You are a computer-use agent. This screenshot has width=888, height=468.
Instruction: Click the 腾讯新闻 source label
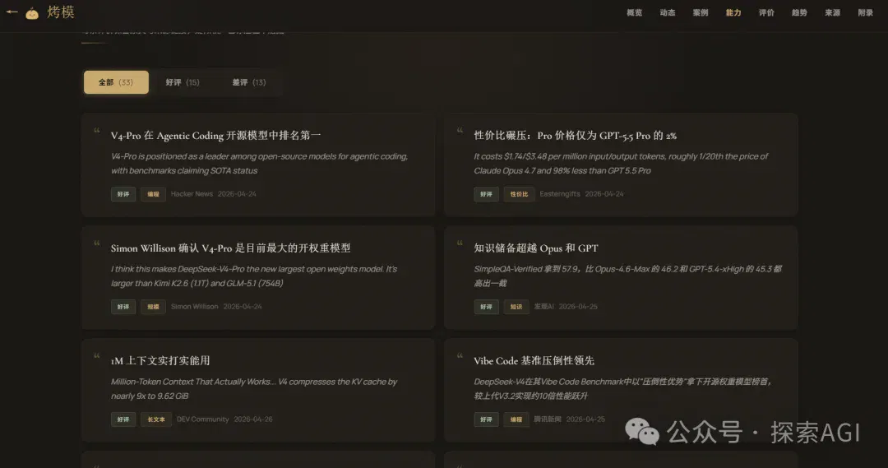(547, 419)
